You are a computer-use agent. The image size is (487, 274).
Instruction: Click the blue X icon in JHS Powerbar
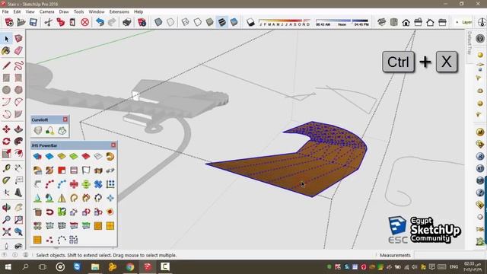point(98,184)
